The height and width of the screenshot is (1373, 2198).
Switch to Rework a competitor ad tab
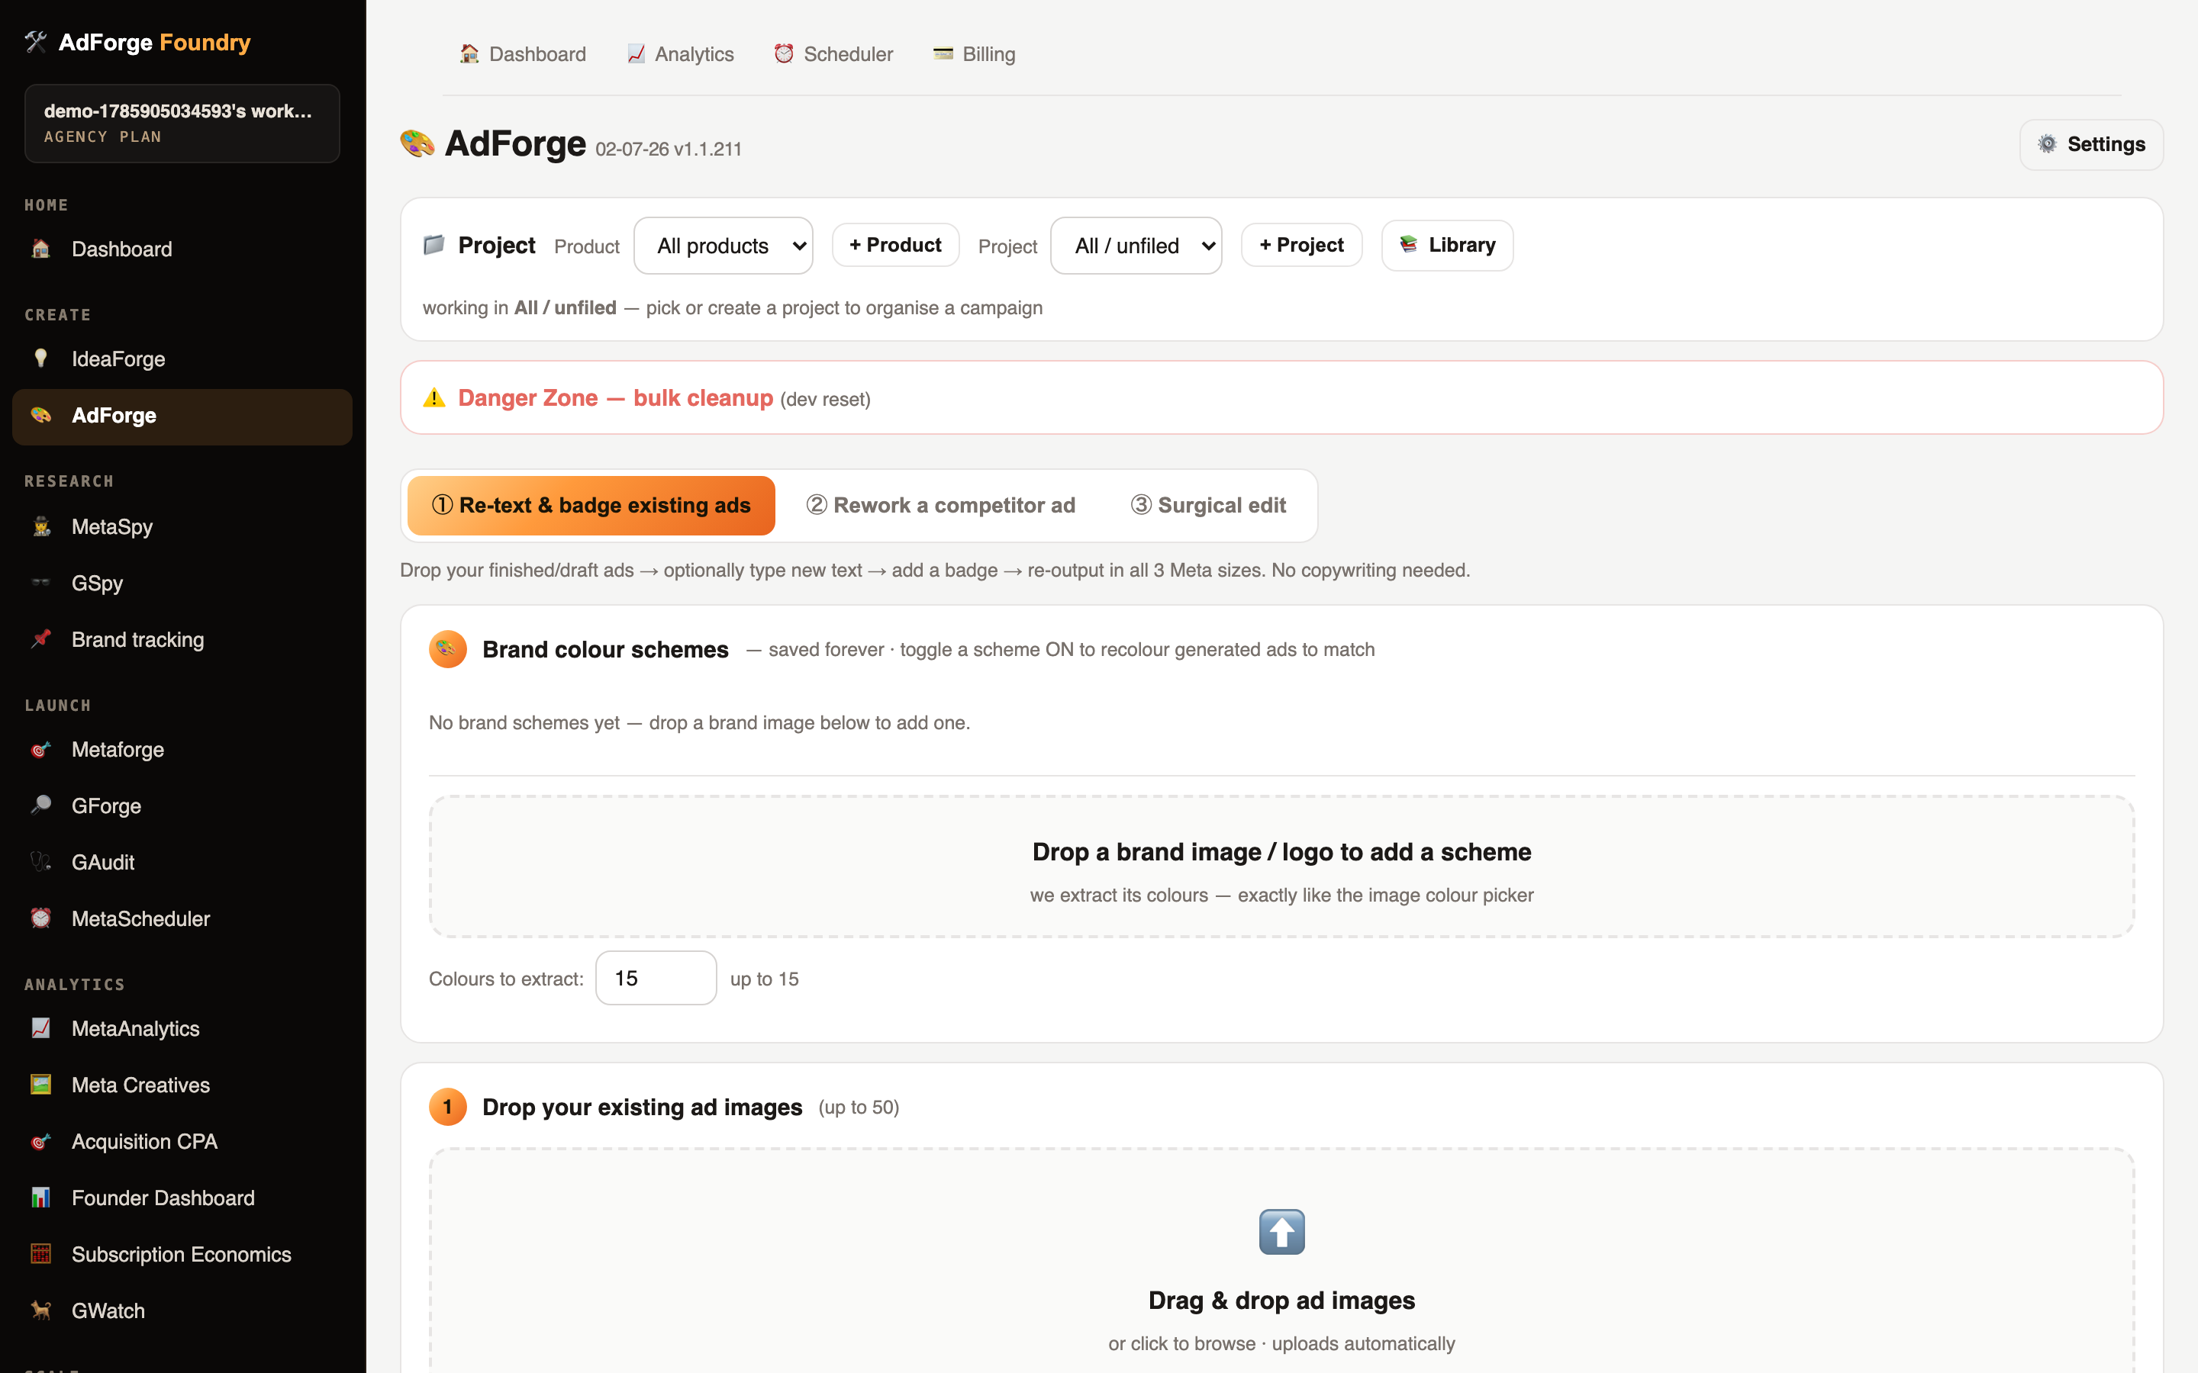[x=941, y=505]
